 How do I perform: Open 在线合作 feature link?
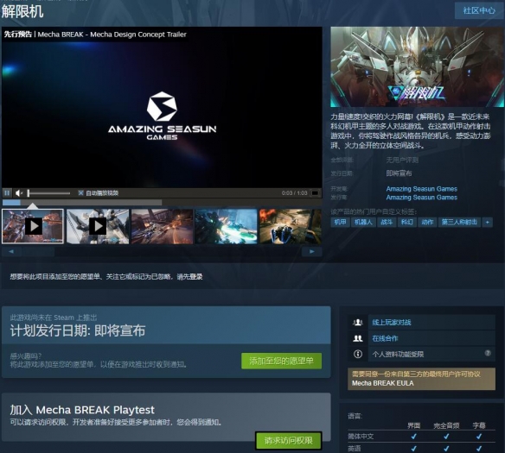(x=385, y=338)
